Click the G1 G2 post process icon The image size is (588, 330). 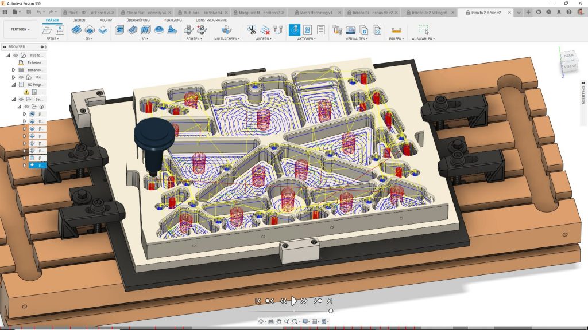[307, 29]
